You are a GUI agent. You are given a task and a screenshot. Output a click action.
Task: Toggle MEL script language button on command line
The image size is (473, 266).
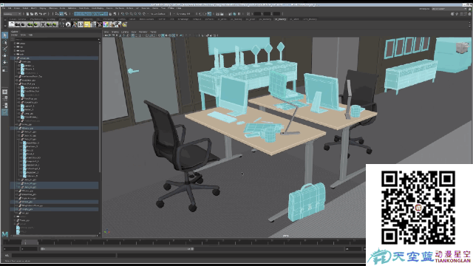(x=7, y=256)
